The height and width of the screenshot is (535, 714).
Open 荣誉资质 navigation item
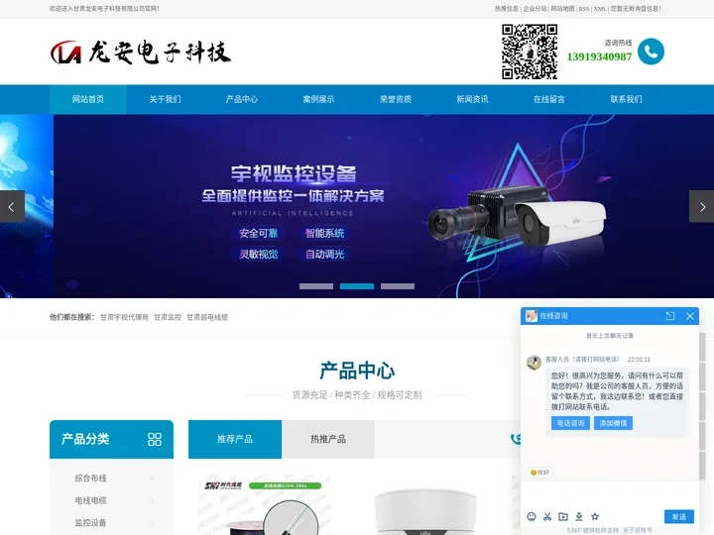coord(396,99)
